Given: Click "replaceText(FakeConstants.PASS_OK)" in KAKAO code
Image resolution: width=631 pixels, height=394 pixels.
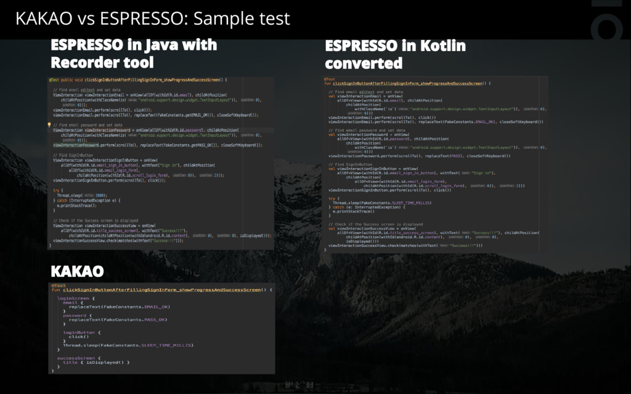Looking at the screenshot, I should [118, 320].
